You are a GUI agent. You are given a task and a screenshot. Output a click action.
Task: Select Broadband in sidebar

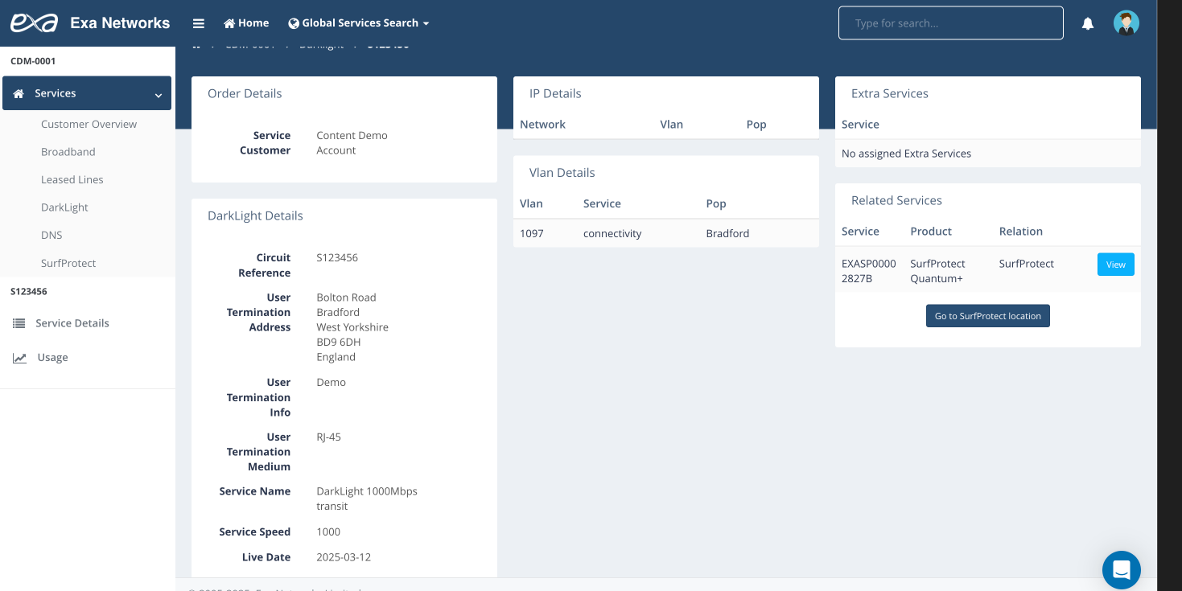[68, 152]
